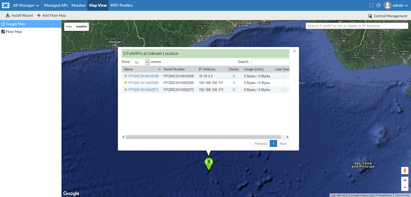Click the green FortiAP map marker
The image size is (411, 197).
pyautogui.click(x=209, y=164)
